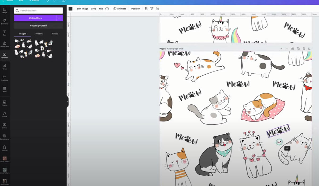
Task: Duplicate Page 3
Action: [x=298, y=49]
